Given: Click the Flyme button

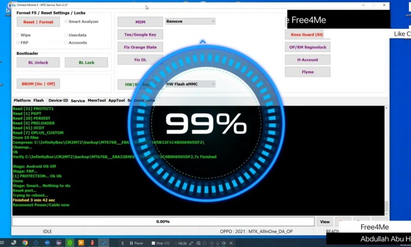Looking at the screenshot, I should [308, 72].
